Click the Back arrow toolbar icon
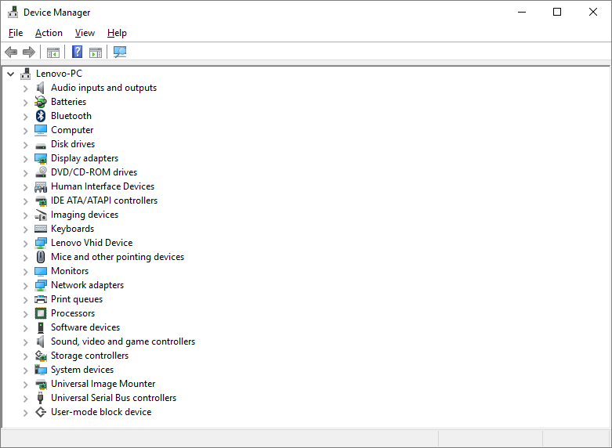Viewport: 612px width, 448px height. pos(11,52)
